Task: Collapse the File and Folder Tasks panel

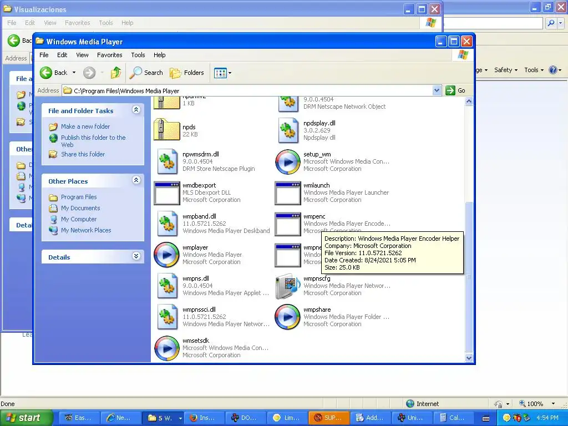Action: pyautogui.click(x=136, y=110)
